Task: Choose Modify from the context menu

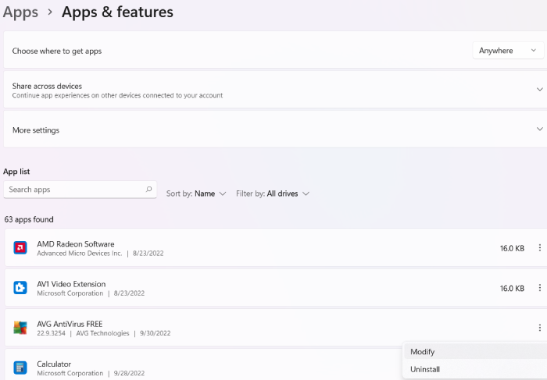Action: point(475,352)
